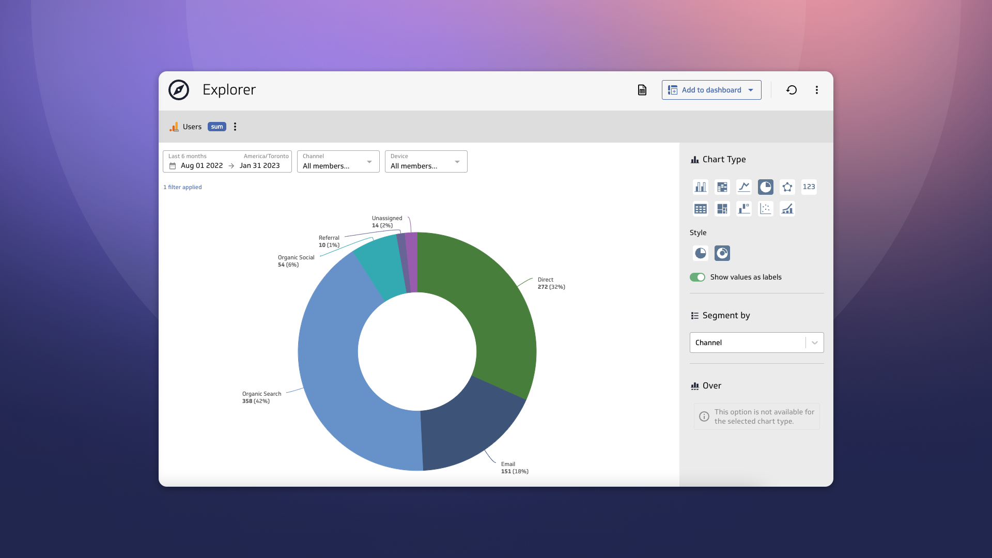This screenshot has width=992, height=558.
Task: Select the scatter plot chart type
Action: point(766,209)
